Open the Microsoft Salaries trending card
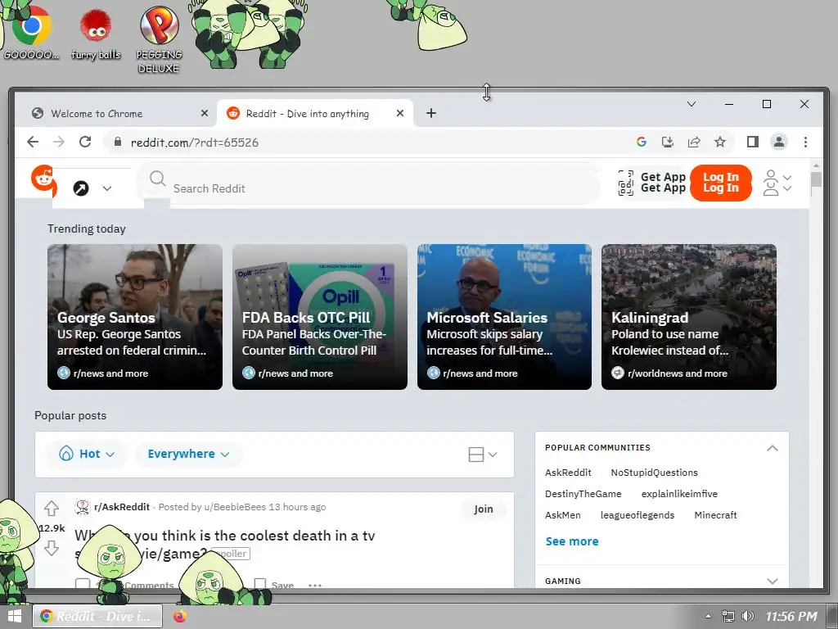Viewport: 838px width, 629px height. [504, 317]
